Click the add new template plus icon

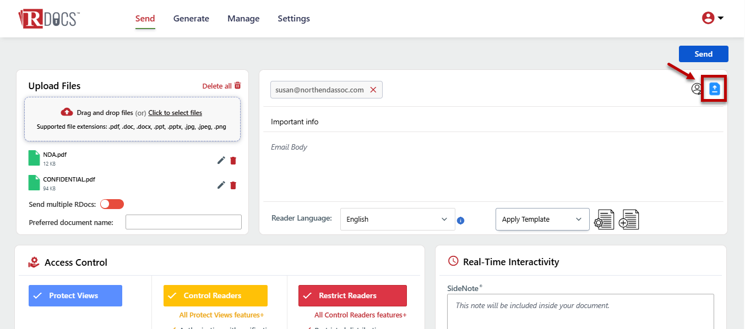pyautogui.click(x=629, y=220)
